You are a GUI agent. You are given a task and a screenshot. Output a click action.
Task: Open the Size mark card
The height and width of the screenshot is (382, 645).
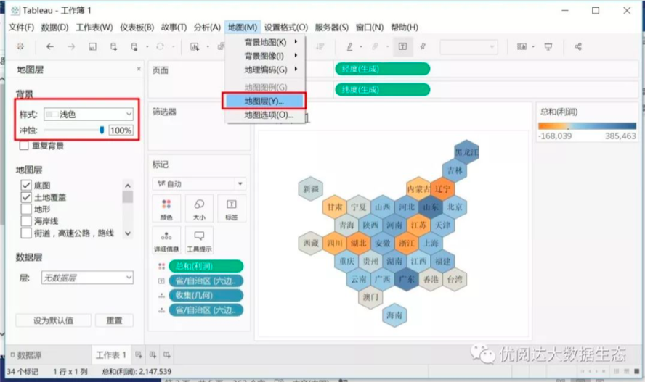tap(198, 209)
